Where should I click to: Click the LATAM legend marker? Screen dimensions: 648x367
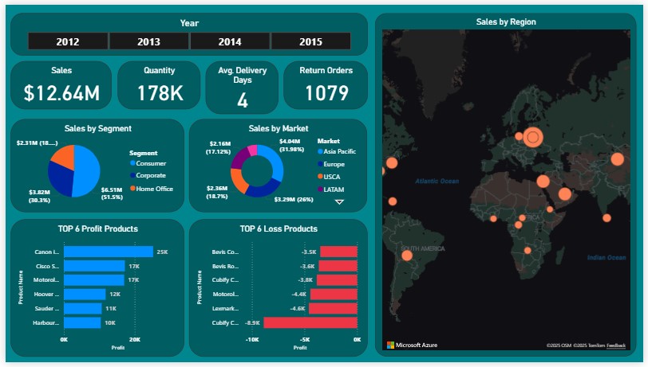point(321,189)
